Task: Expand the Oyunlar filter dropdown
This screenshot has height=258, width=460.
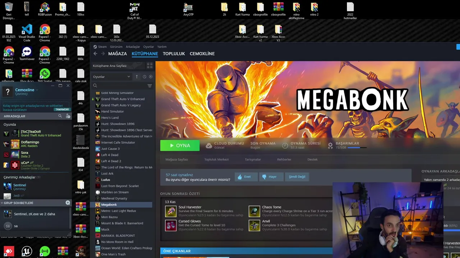Action: [111, 77]
